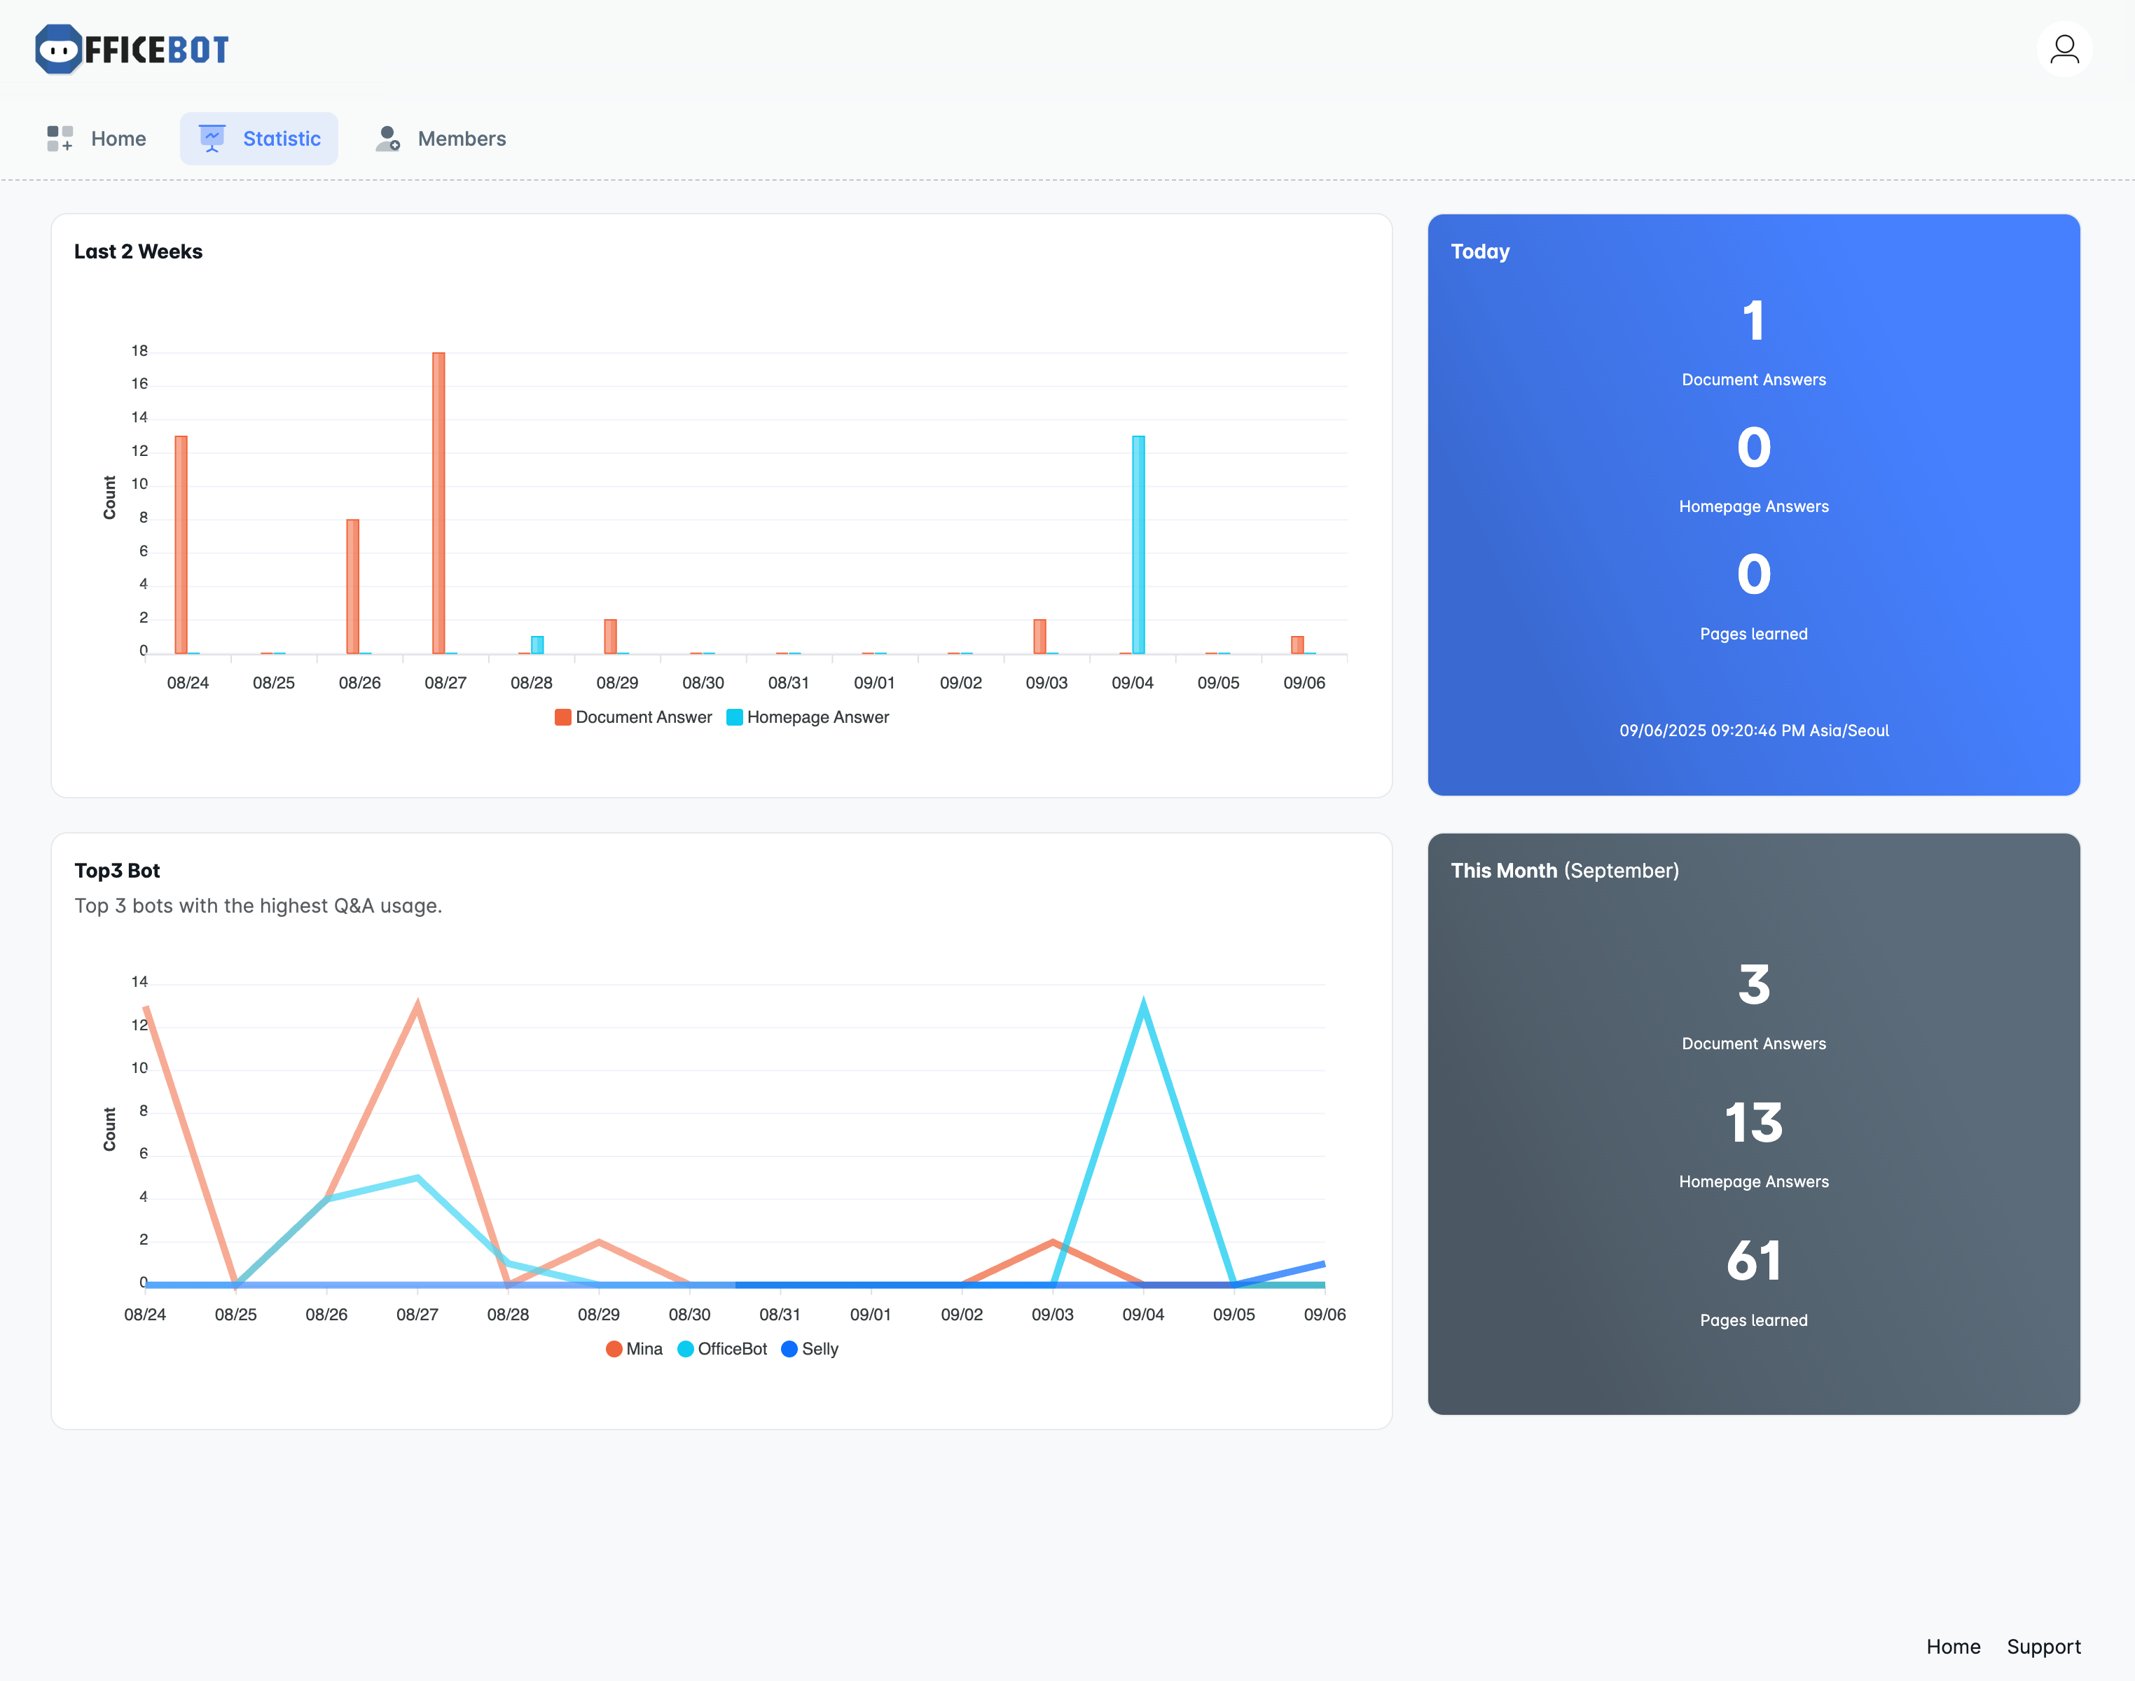2135x1681 pixels.
Task: Toggle Document Answer legend series
Action: [x=643, y=717]
